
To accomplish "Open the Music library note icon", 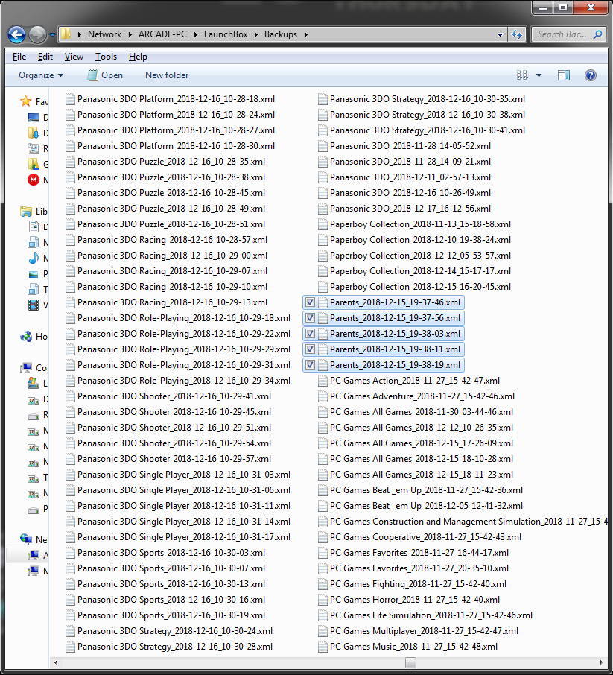I will (x=34, y=258).
